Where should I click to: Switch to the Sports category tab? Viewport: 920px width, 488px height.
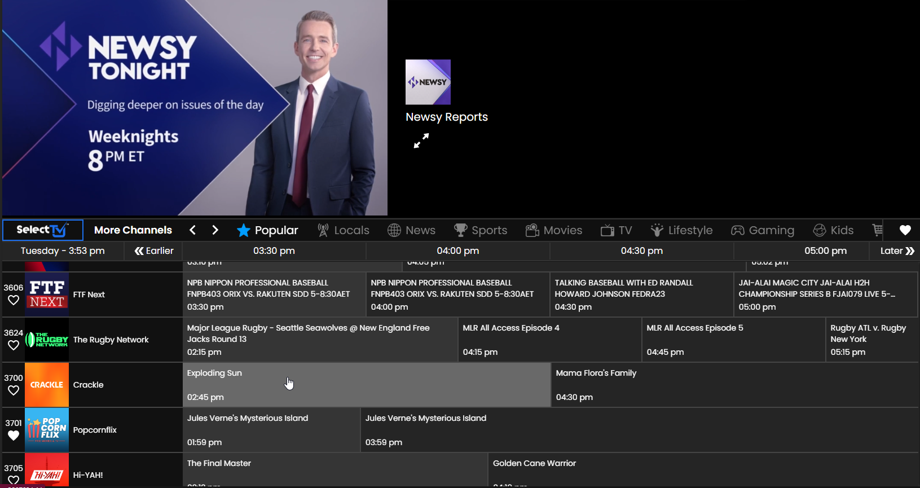(481, 230)
